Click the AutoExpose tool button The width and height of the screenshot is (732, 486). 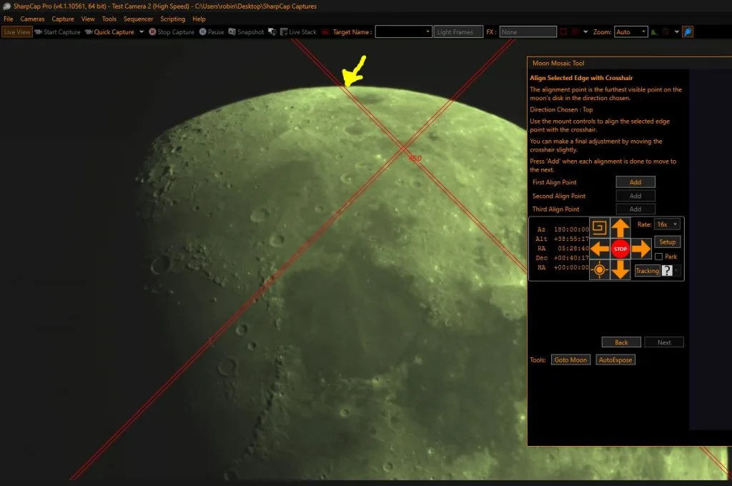pos(615,360)
